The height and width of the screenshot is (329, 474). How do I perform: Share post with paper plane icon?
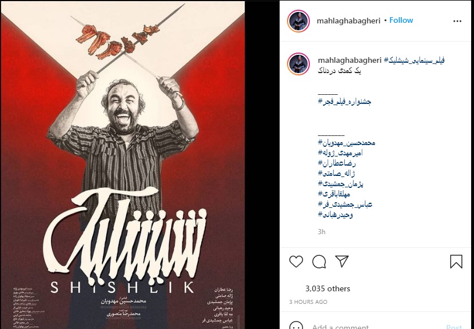pyautogui.click(x=342, y=262)
